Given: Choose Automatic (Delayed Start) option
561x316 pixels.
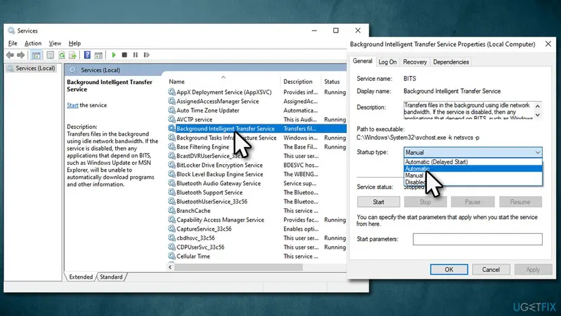Looking at the screenshot, I should [473, 162].
